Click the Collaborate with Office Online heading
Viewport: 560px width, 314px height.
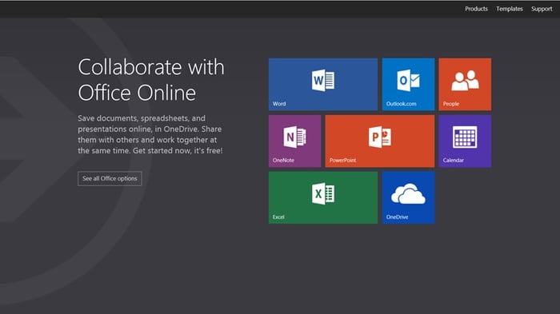click(151, 80)
